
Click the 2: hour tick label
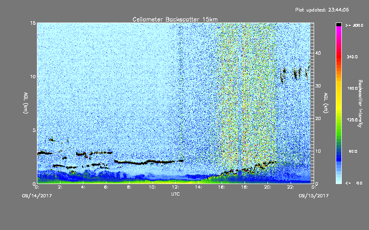(60, 187)
